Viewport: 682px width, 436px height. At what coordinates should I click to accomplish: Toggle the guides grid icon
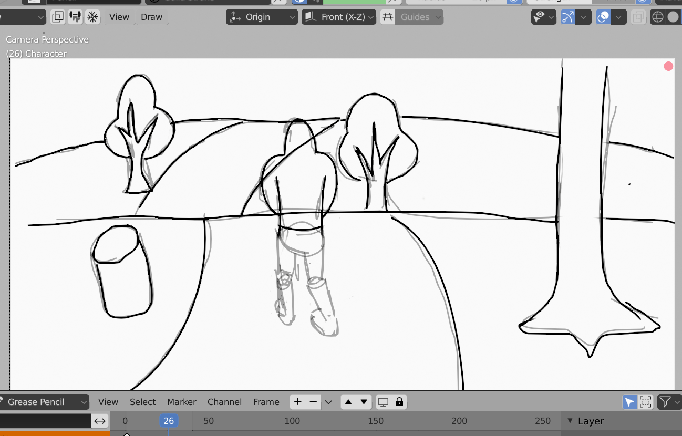388,17
